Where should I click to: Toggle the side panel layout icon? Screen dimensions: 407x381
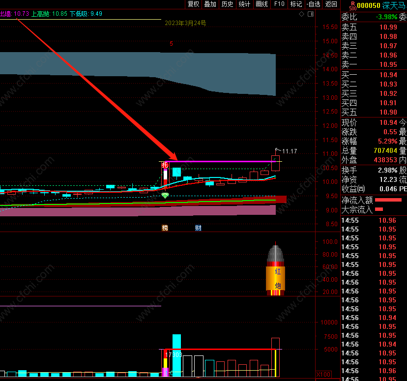311,14
